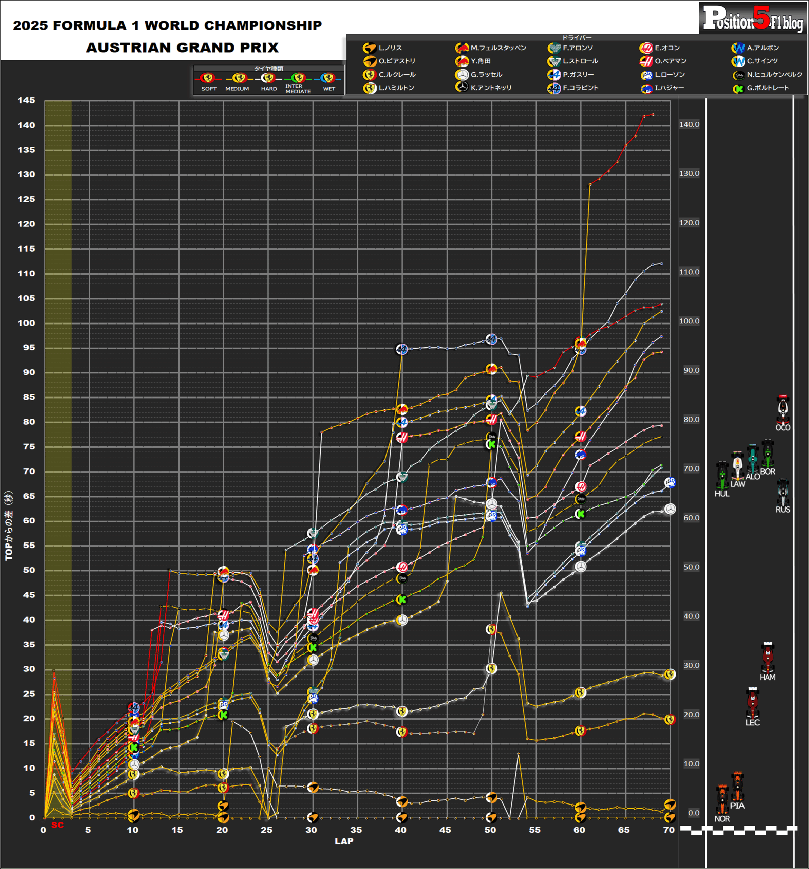Select the LEC car on finish graphic
This screenshot has height=869, width=809.
pyautogui.click(x=752, y=703)
